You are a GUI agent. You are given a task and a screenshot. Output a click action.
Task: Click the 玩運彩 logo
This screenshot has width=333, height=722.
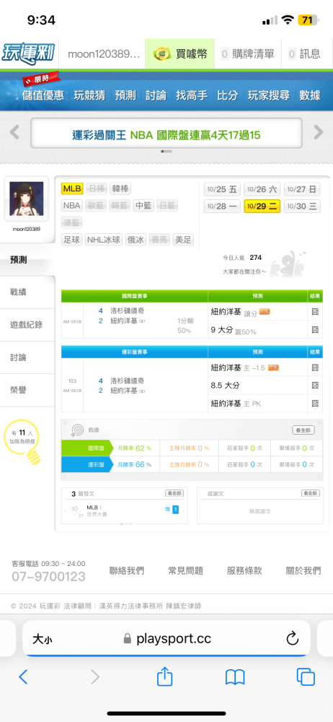[x=28, y=53]
